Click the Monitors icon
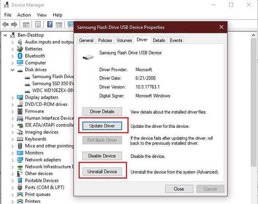This screenshot has width=258, height=204. click(x=20, y=153)
